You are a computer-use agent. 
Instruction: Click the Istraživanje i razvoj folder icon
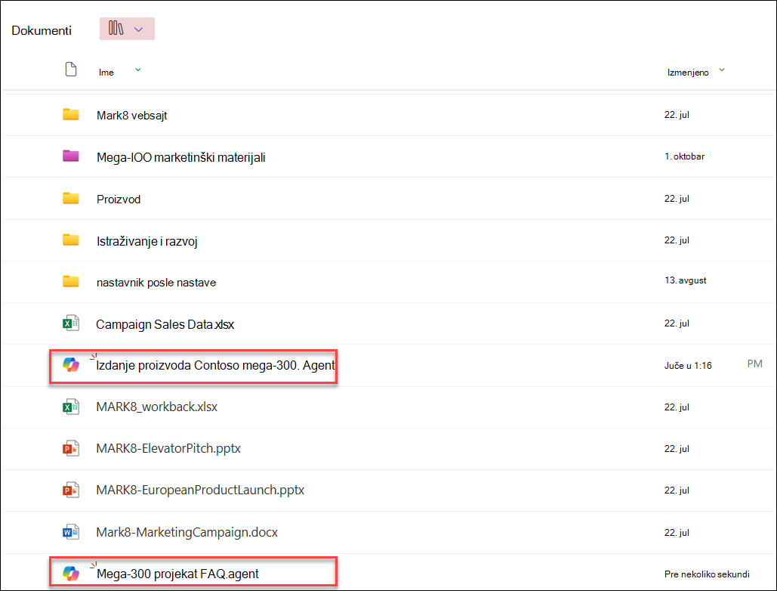tap(71, 240)
